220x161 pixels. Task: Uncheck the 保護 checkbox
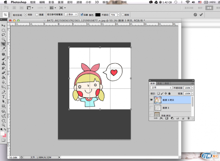[x=82, y=15]
